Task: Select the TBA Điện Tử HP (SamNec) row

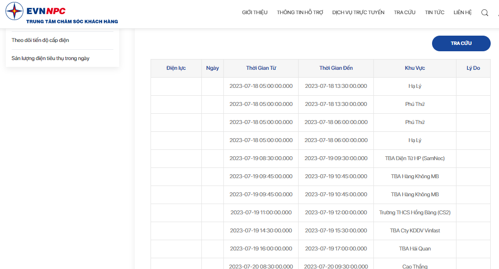Action: coord(321,159)
